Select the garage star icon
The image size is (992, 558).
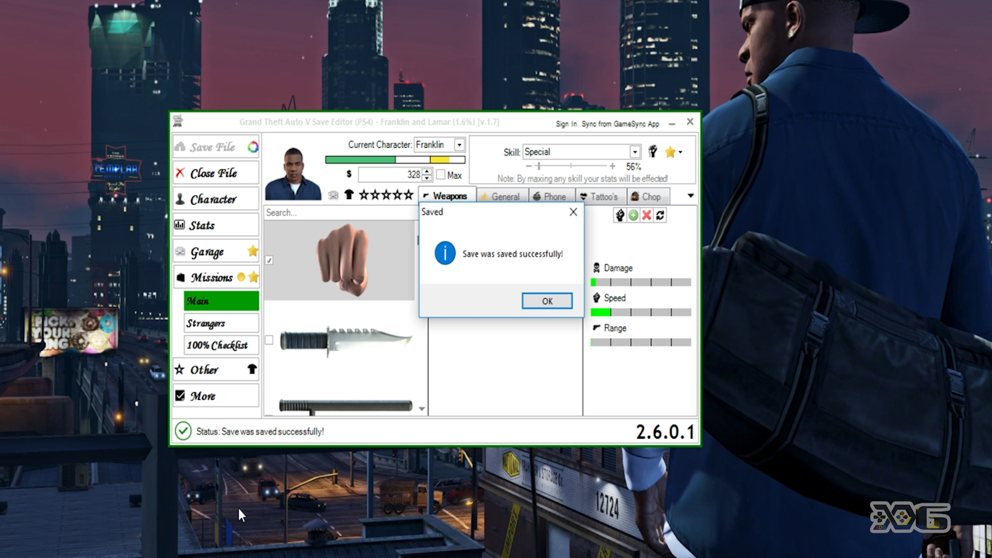(252, 251)
